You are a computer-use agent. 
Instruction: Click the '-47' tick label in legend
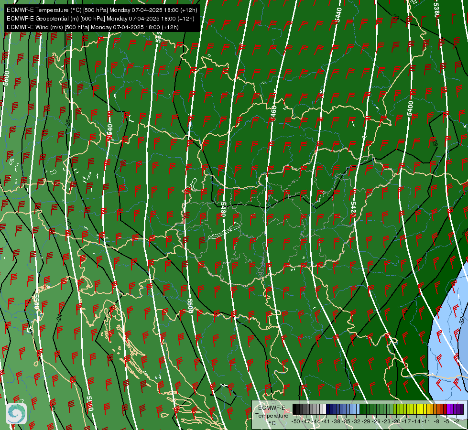(306, 422)
